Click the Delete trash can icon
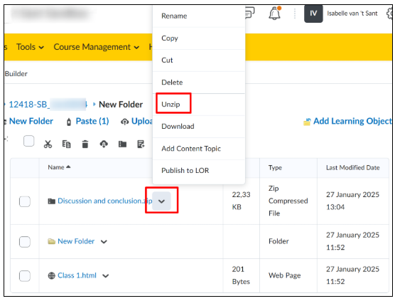 (85, 144)
